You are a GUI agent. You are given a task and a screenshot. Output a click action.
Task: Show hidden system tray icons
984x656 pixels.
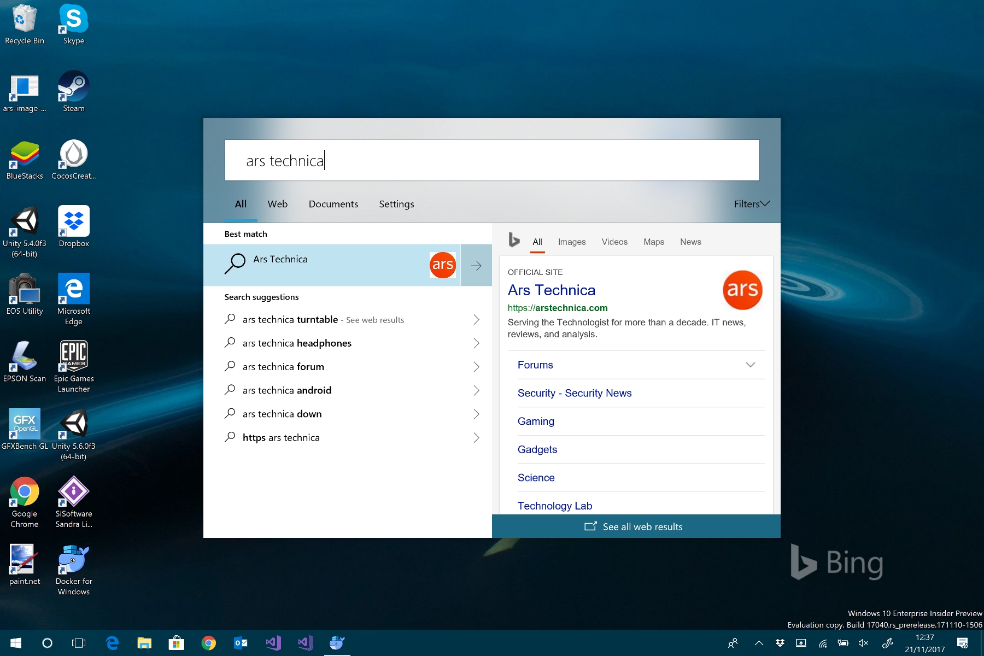[759, 643]
